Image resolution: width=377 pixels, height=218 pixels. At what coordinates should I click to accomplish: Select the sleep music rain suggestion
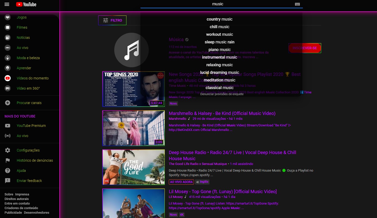[220, 42]
